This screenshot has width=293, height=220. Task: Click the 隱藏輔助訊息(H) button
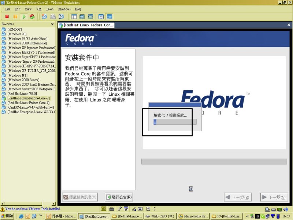point(80,197)
